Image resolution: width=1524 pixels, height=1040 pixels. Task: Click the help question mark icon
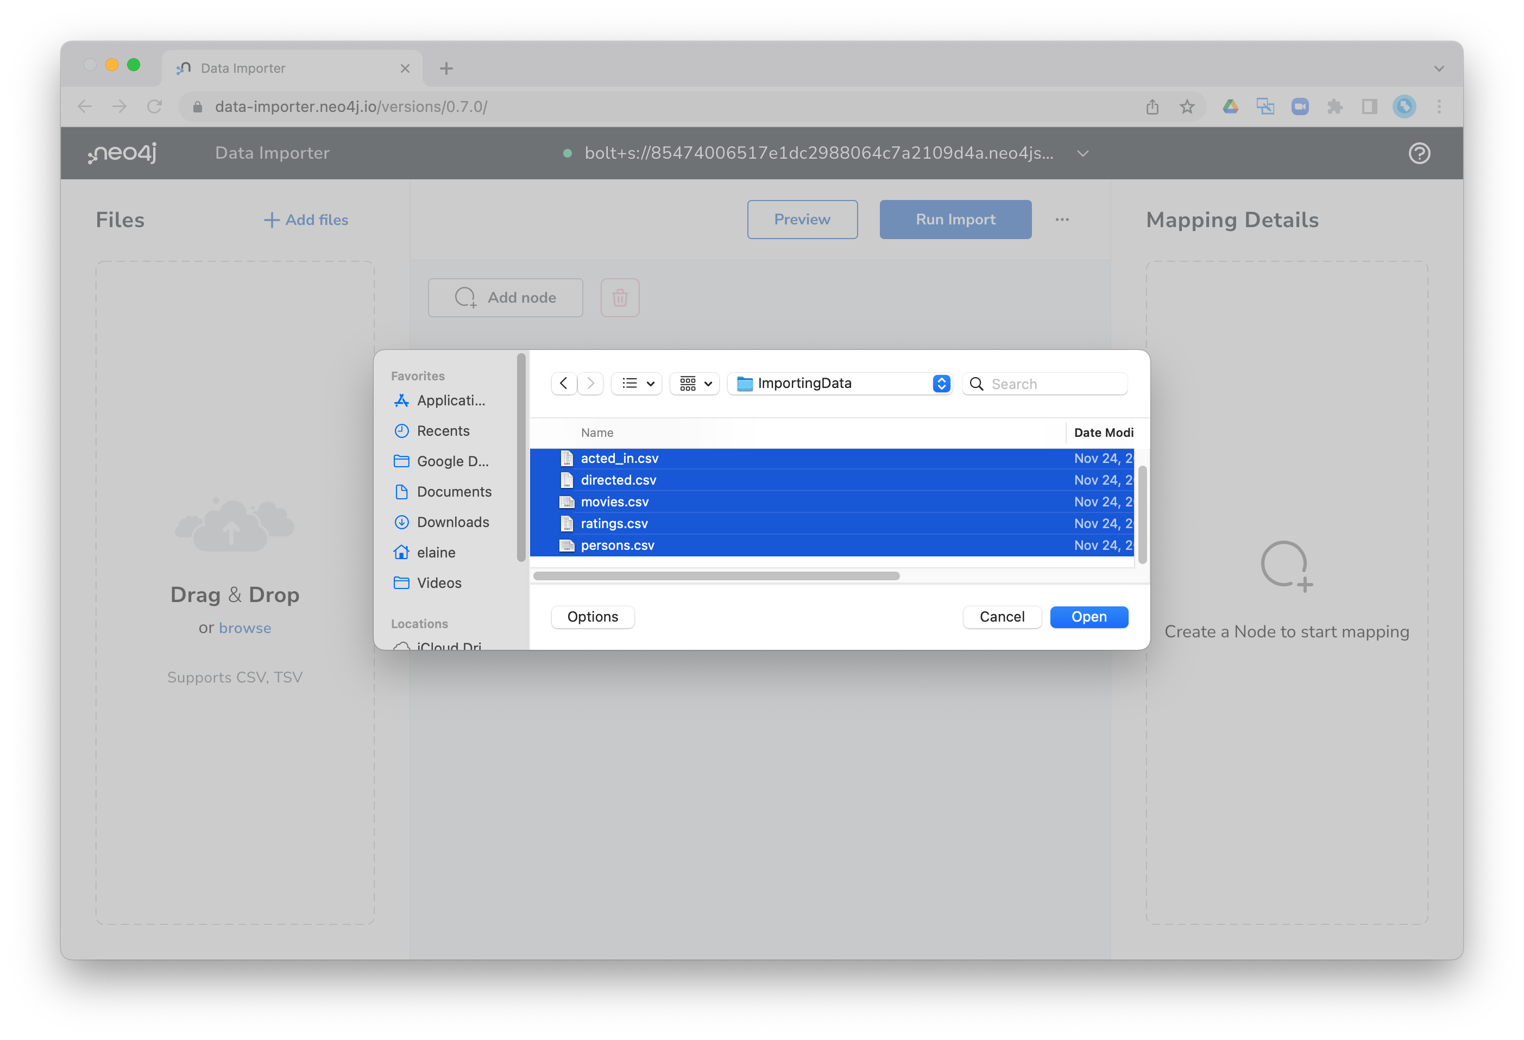click(x=1419, y=153)
